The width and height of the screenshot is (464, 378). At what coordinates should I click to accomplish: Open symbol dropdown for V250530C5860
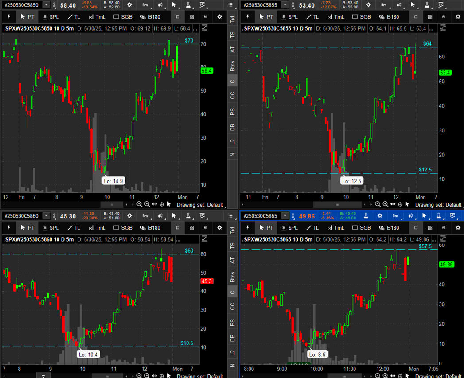[x=46, y=216]
